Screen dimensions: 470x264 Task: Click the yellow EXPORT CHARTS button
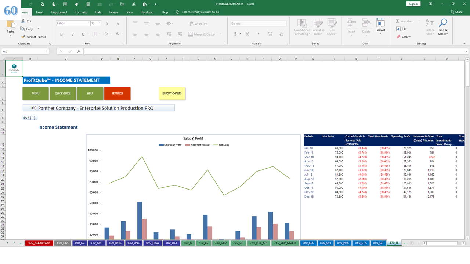172,93
